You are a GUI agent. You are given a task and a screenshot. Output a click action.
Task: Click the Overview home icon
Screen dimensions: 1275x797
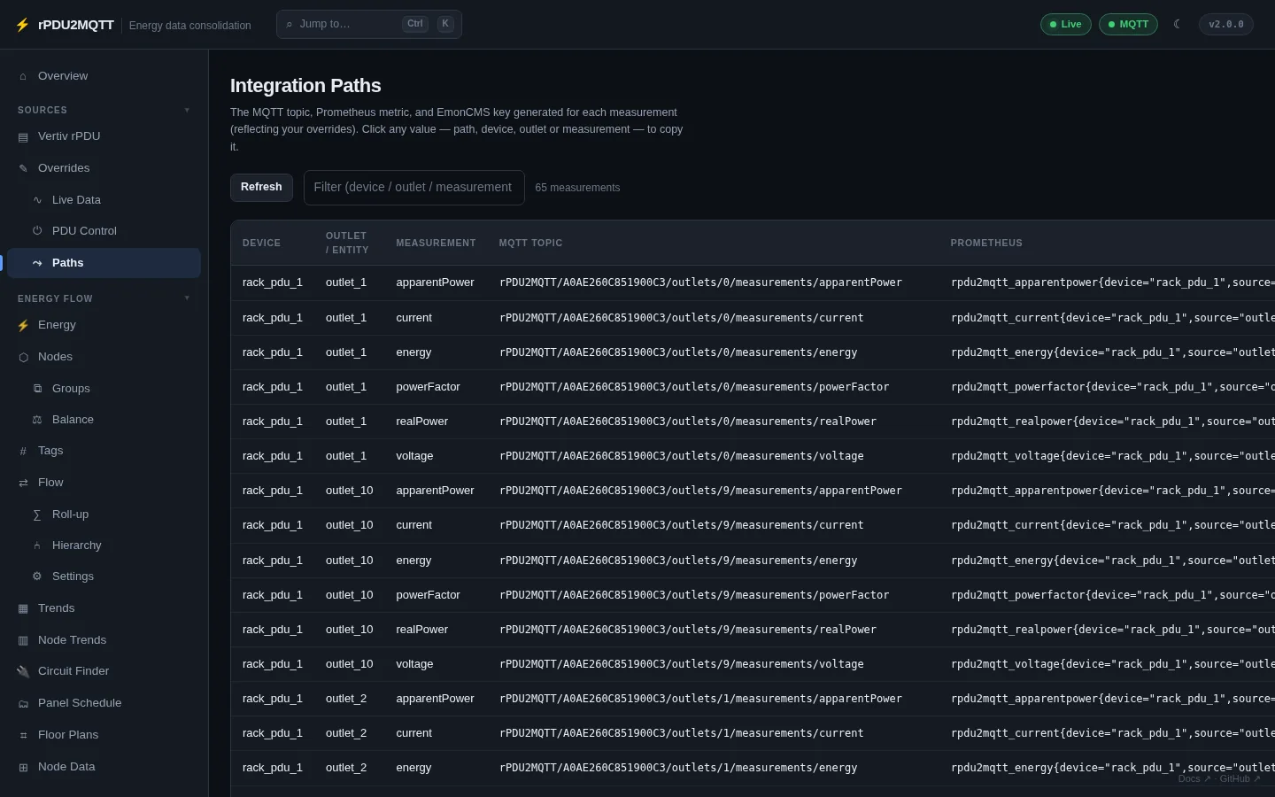click(23, 76)
